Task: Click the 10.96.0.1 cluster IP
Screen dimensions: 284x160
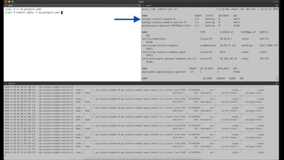Action: (226, 39)
